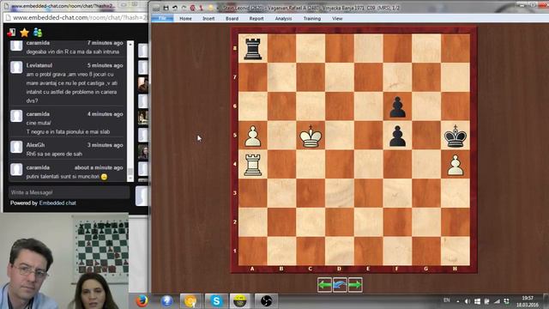Click the '5 minutes ago' timestamp

tap(105, 65)
